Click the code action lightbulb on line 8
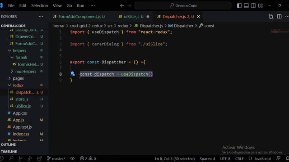 [73, 74]
